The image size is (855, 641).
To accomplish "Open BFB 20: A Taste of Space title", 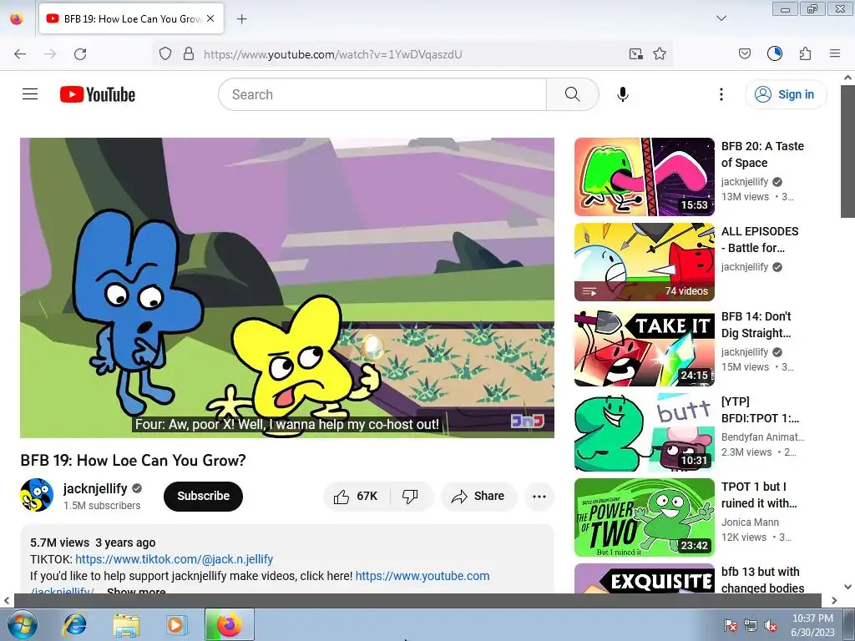I will click(762, 154).
